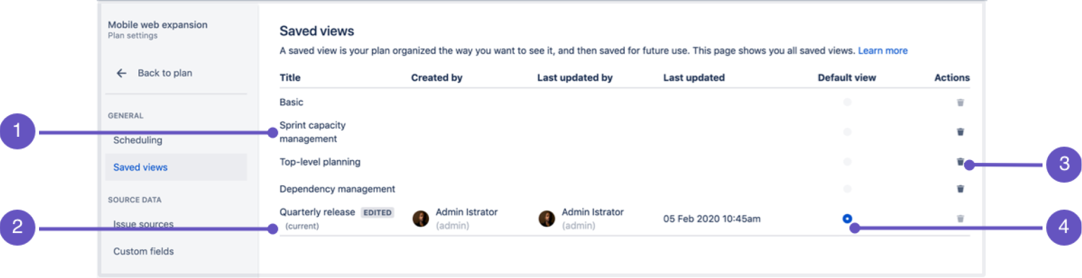Click Admin Istrator avatar under Last updated by

point(547,219)
